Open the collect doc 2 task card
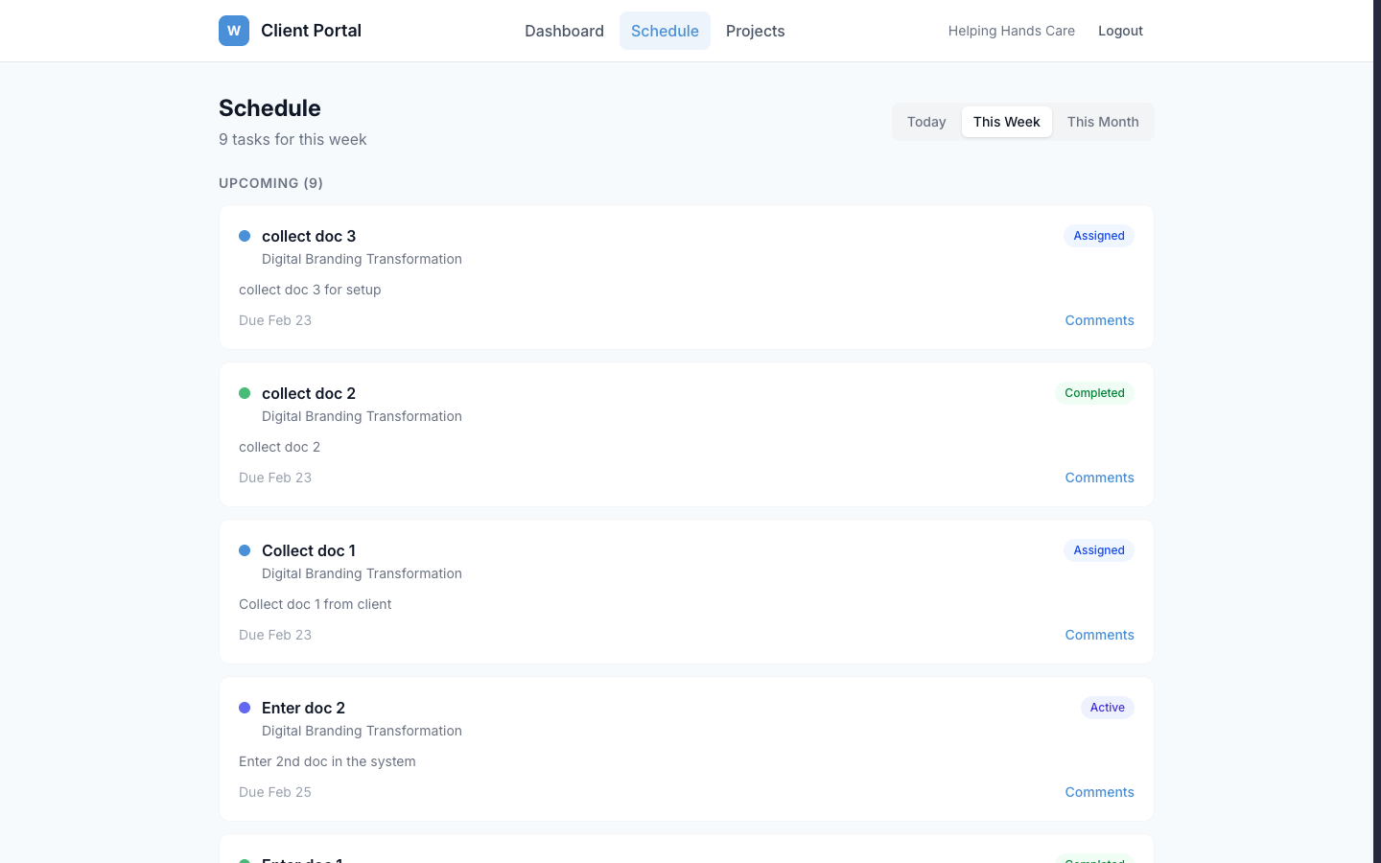1381x863 pixels. coord(687,433)
